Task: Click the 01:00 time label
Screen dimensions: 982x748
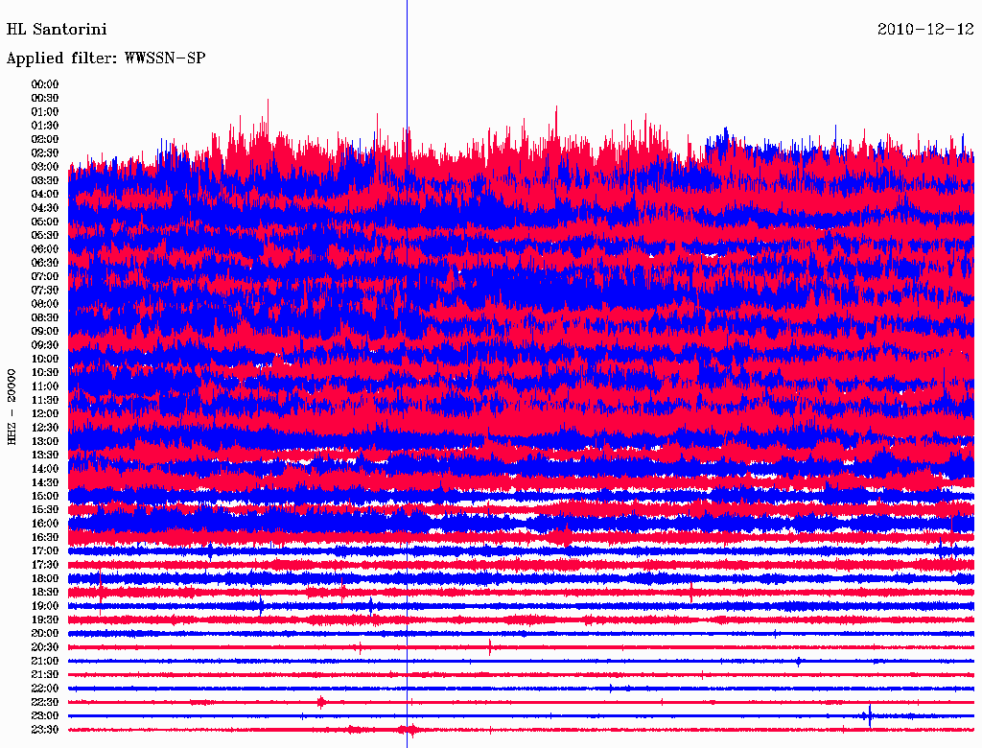Action: (x=45, y=111)
